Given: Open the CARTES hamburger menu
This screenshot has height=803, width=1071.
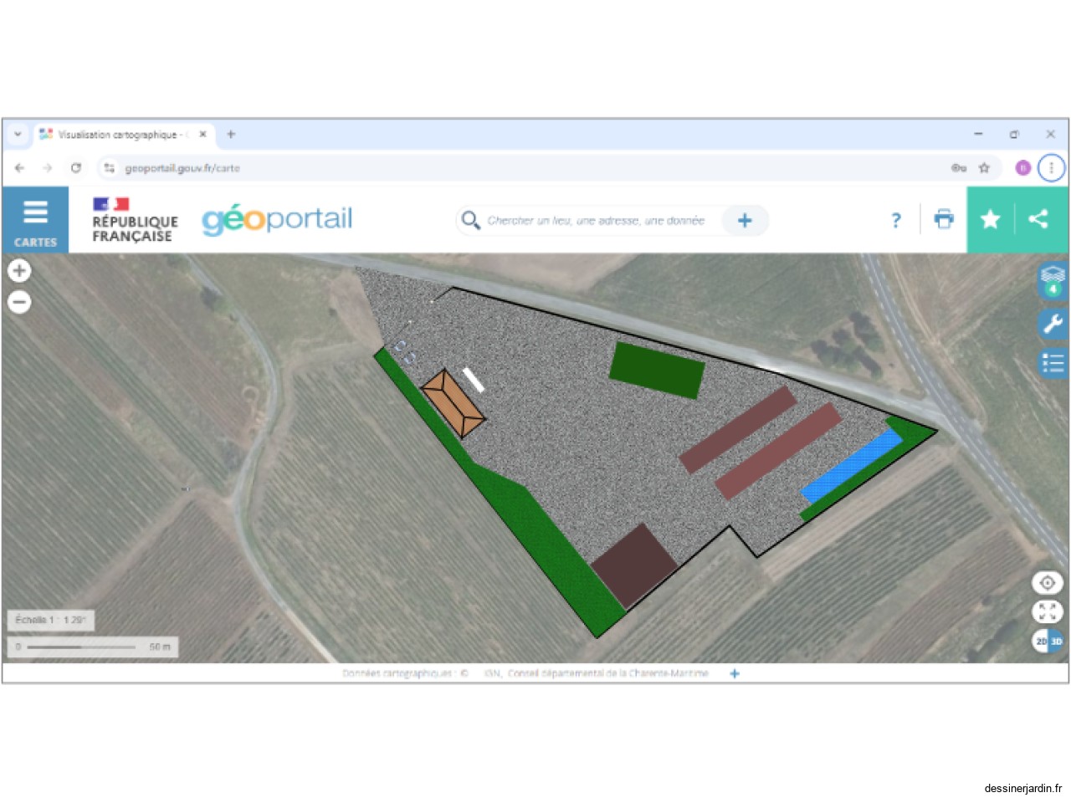Looking at the screenshot, I should click(x=35, y=212).
